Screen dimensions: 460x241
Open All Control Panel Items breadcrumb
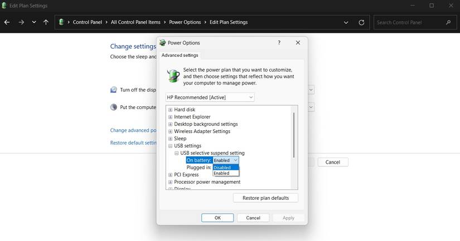click(135, 22)
